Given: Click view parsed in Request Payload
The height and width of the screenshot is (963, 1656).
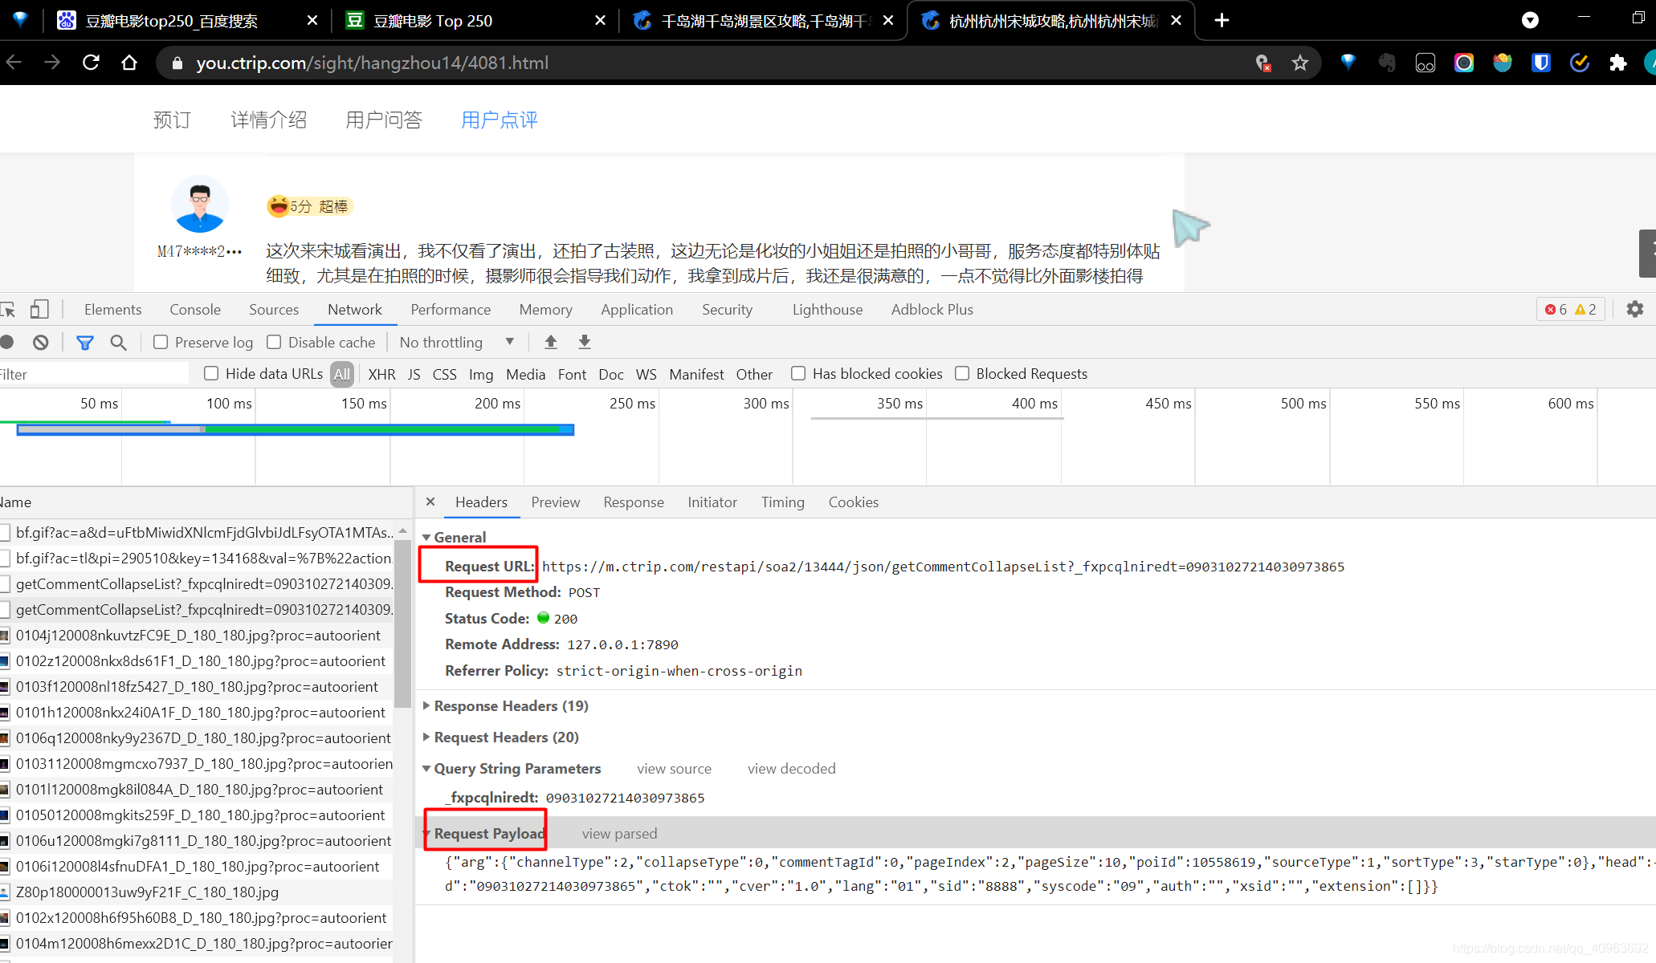Looking at the screenshot, I should (619, 832).
